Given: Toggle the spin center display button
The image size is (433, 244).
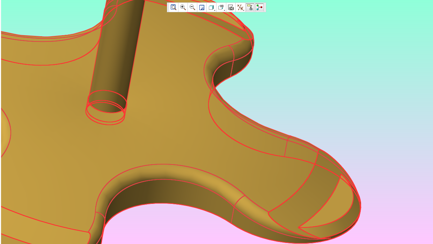Looking at the screenshot, I should pos(259,7).
